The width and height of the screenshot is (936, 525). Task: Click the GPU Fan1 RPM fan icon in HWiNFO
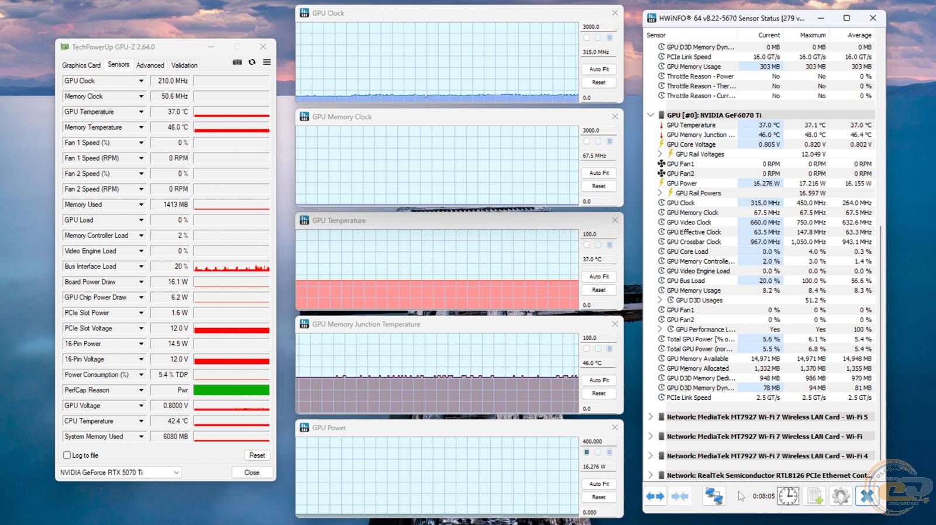[661, 164]
